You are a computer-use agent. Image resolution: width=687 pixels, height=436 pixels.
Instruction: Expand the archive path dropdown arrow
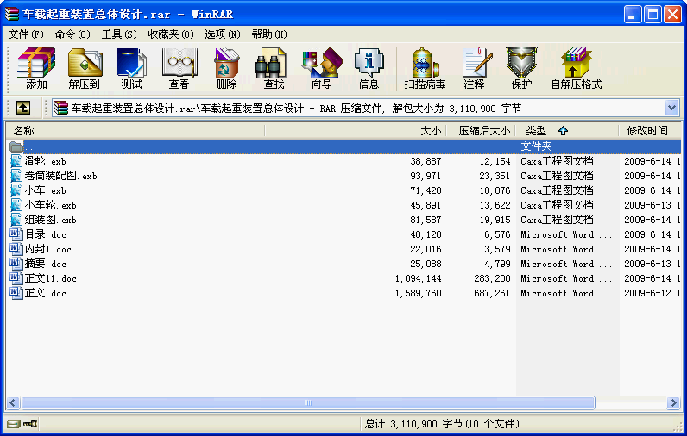[x=672, y=108]
